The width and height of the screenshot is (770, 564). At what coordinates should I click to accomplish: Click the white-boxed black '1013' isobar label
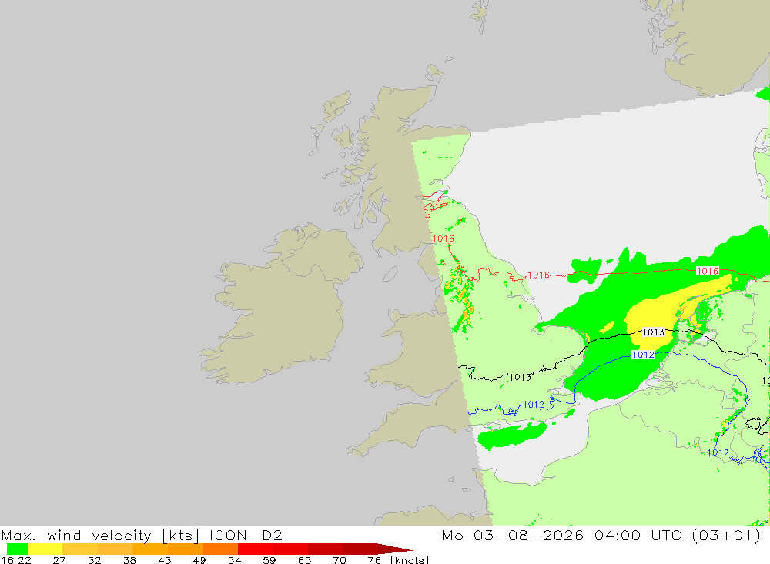click(x=653, y=332)
